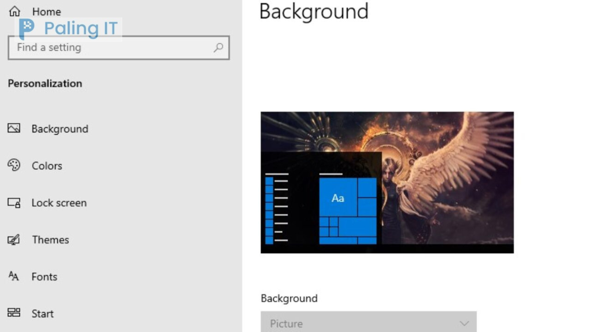Click the Lock screen monitor icon

pos(14,203)
